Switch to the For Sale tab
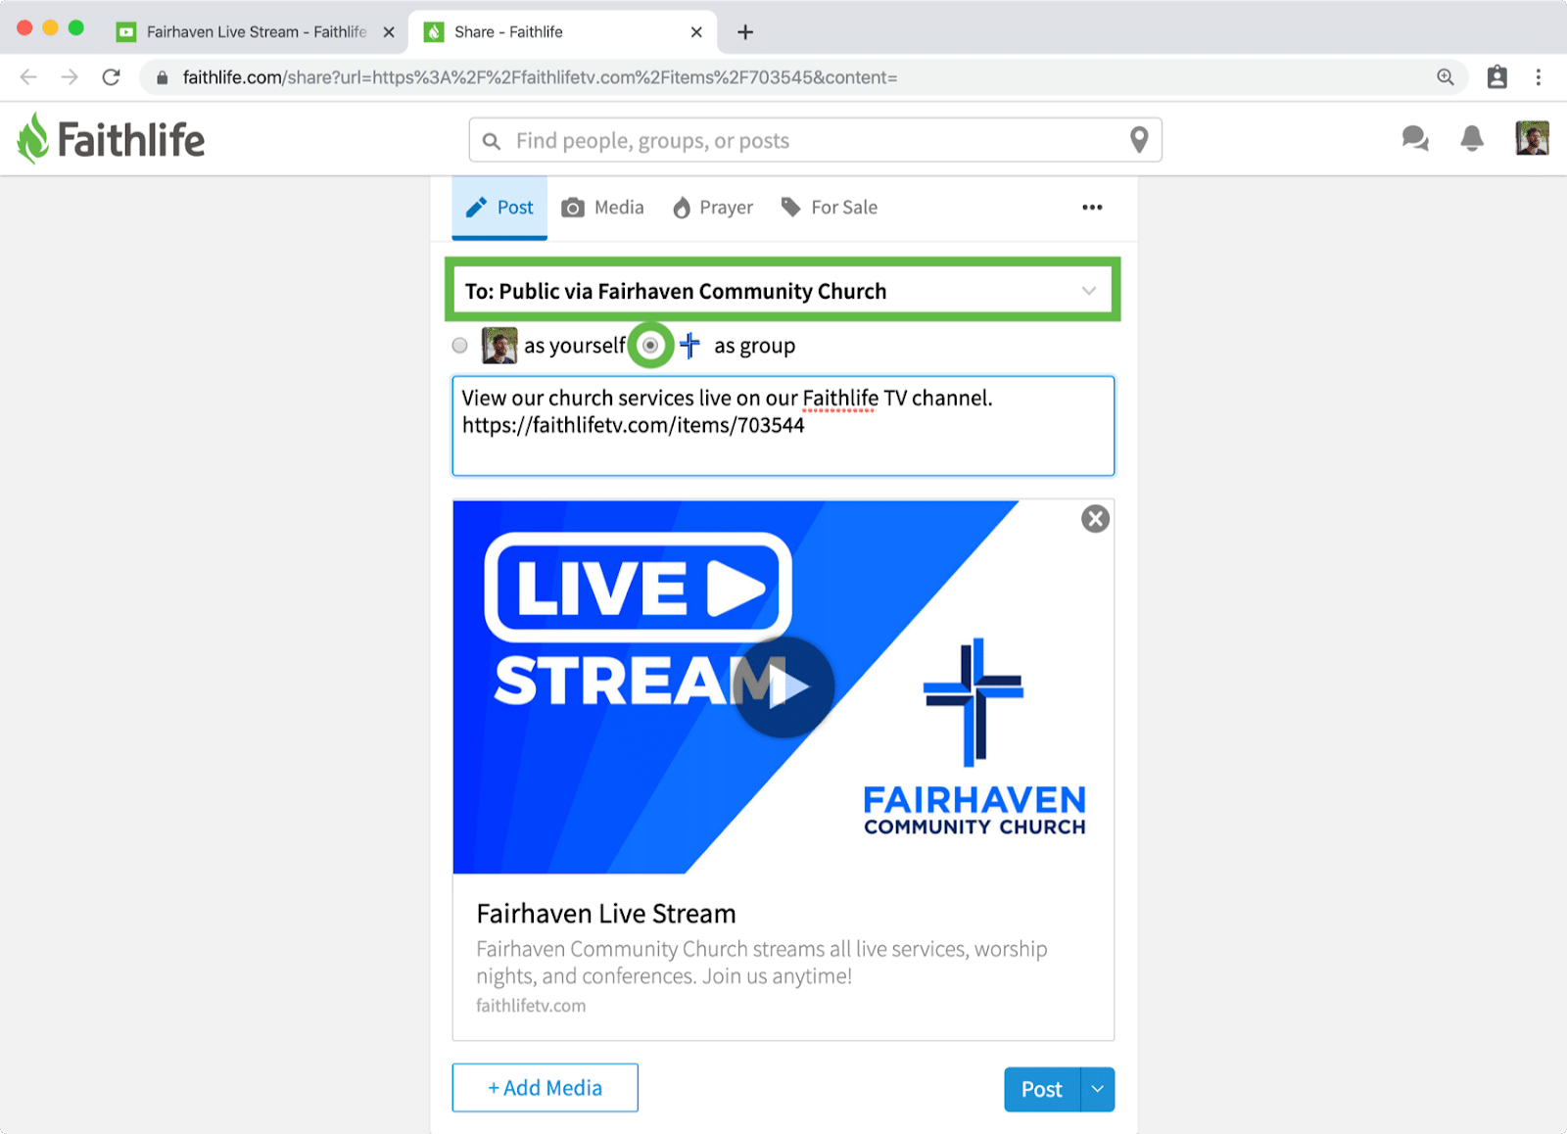 (829, 208)
